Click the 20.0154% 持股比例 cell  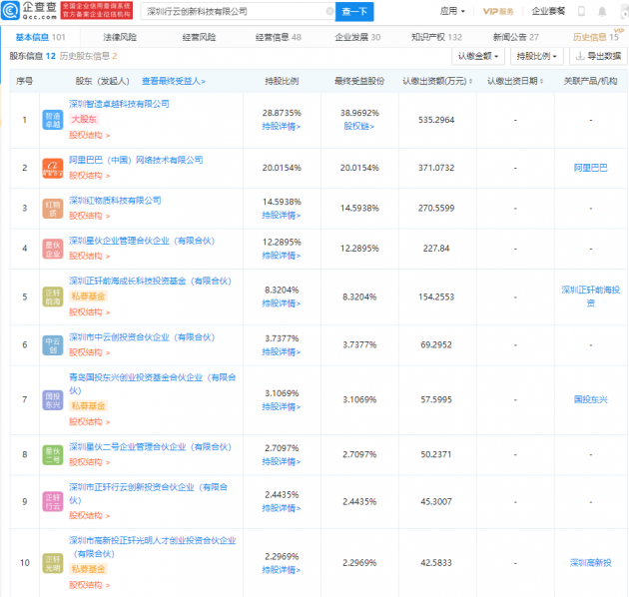[282, 168]
